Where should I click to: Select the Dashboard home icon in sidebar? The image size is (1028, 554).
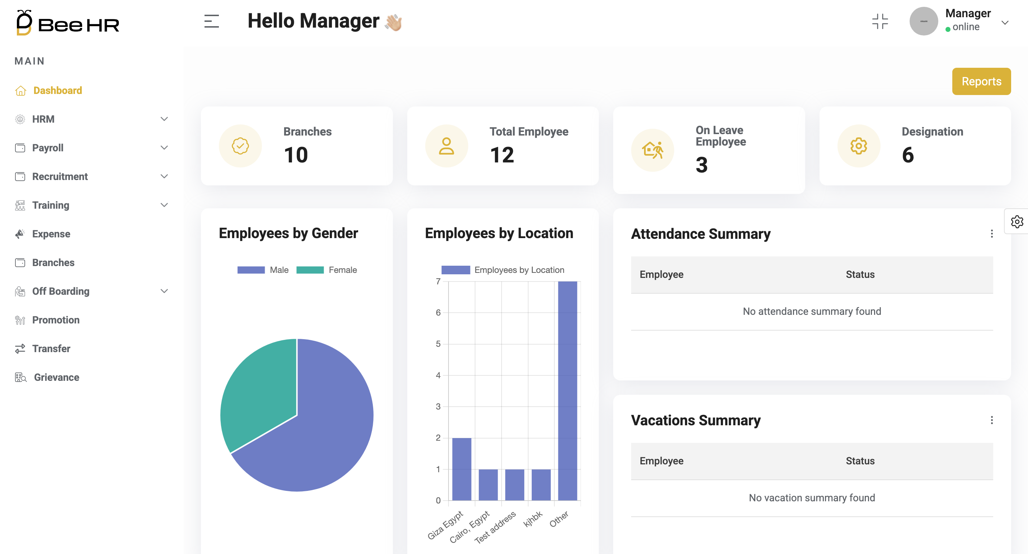pyautogui.click(x=20, y=90)
